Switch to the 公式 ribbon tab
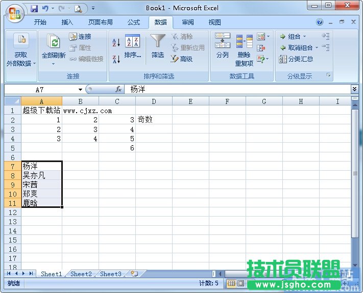Screen dimensions: 363x293 (134, 22)
